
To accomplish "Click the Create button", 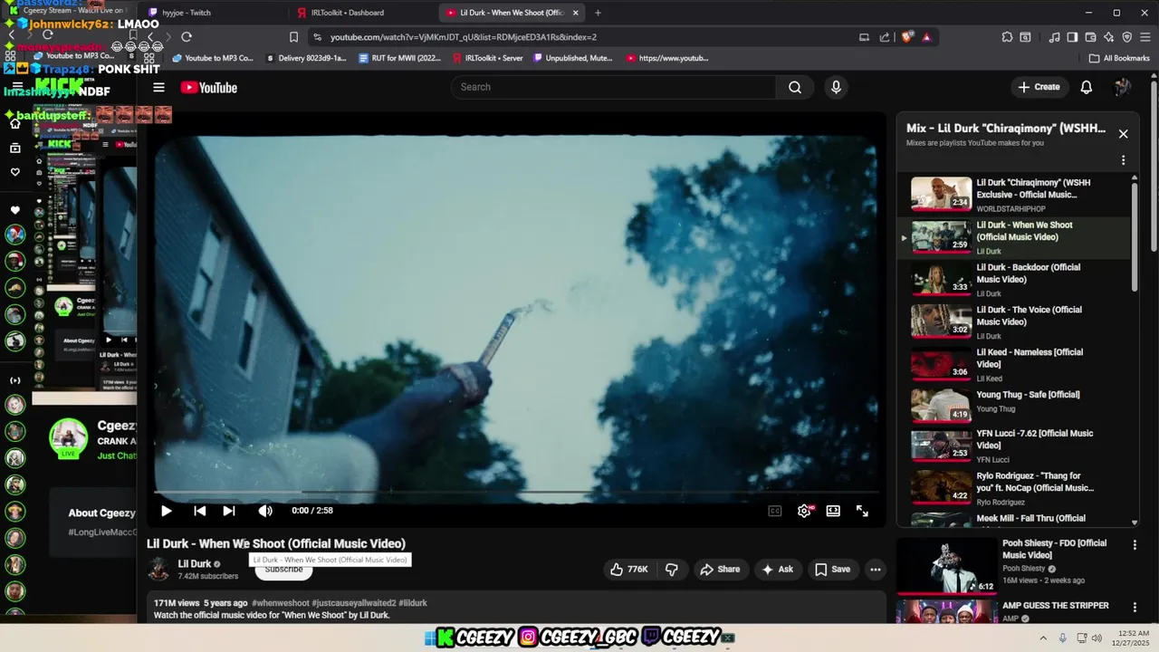I will (1039, 87).
